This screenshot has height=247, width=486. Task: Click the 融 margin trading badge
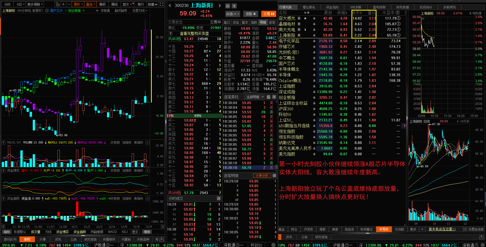(x=228, y=6)
